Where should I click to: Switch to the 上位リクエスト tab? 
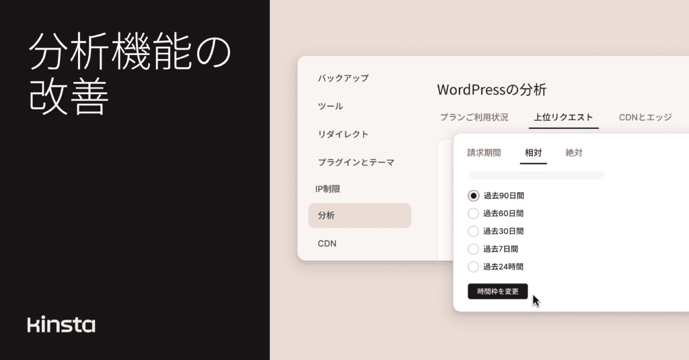point(563,117)
